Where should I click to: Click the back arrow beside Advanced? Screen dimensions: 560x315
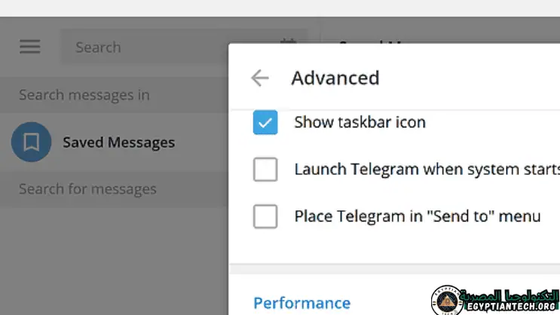click(260, 78)
